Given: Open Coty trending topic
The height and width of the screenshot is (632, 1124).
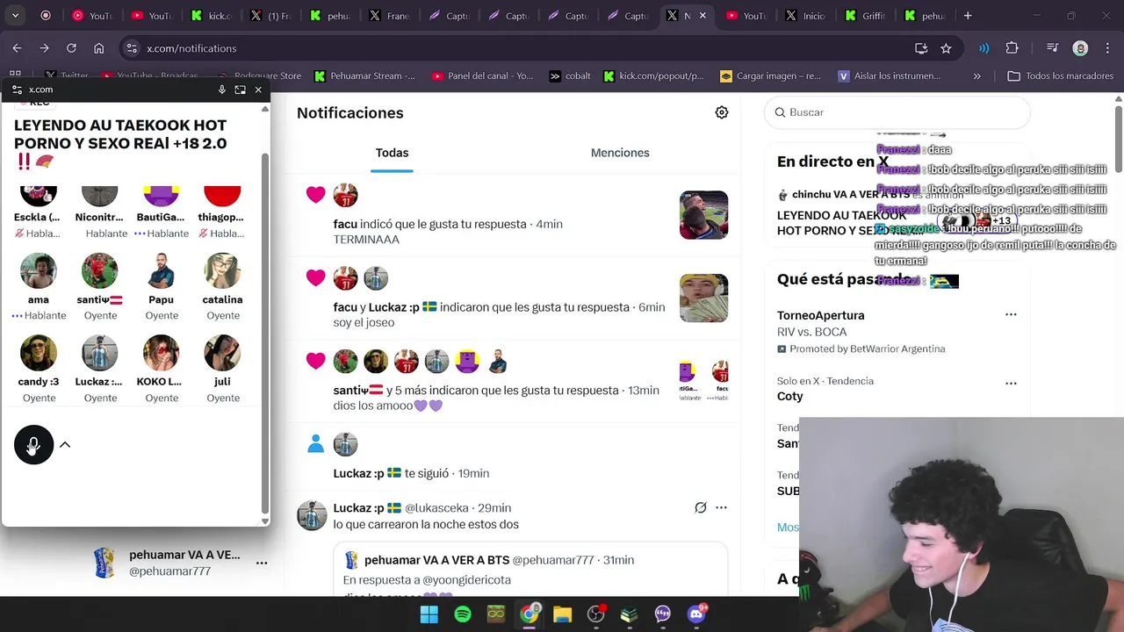Looking at the screenshot, I should click(897, 389).
